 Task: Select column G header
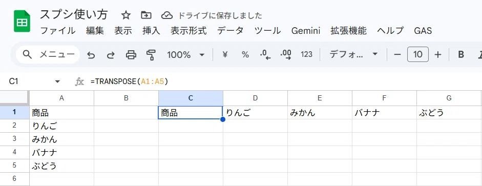(449, 98)
